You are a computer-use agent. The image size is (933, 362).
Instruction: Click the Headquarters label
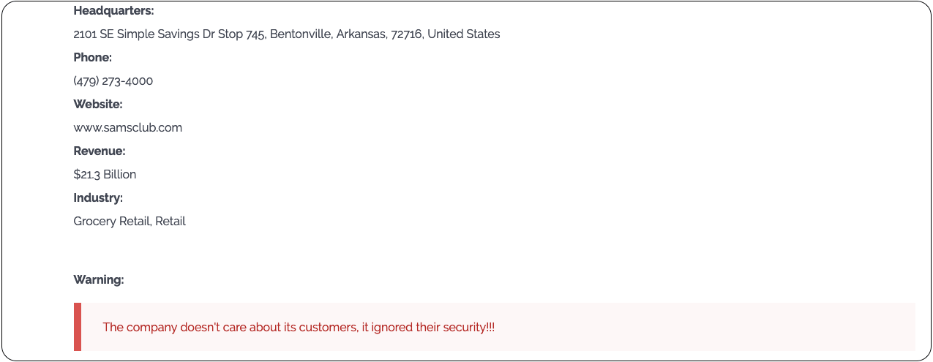(113, 11)
